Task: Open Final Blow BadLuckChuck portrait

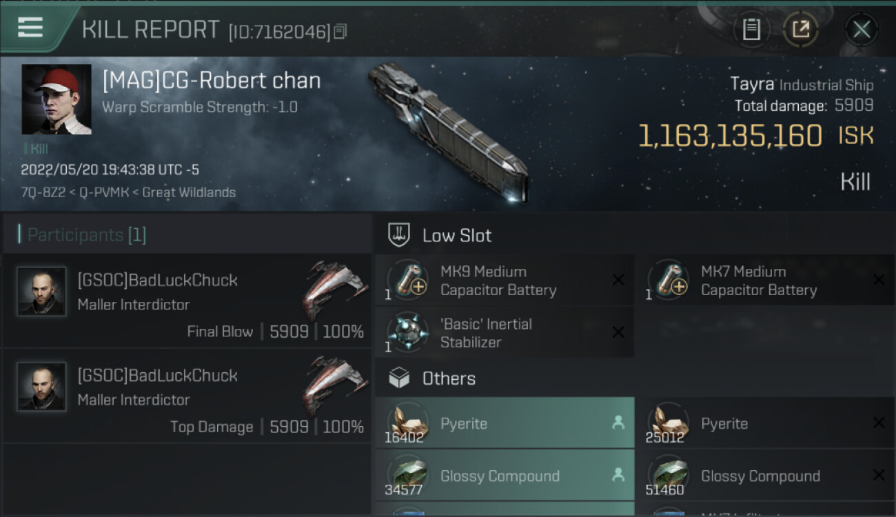Action: click(x=41, y=292)
